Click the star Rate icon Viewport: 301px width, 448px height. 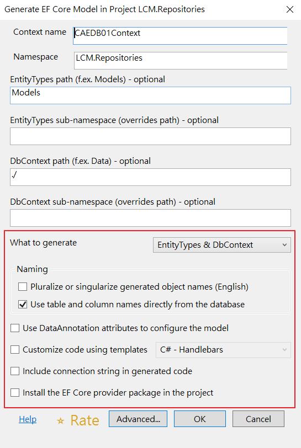pos(60,420)
